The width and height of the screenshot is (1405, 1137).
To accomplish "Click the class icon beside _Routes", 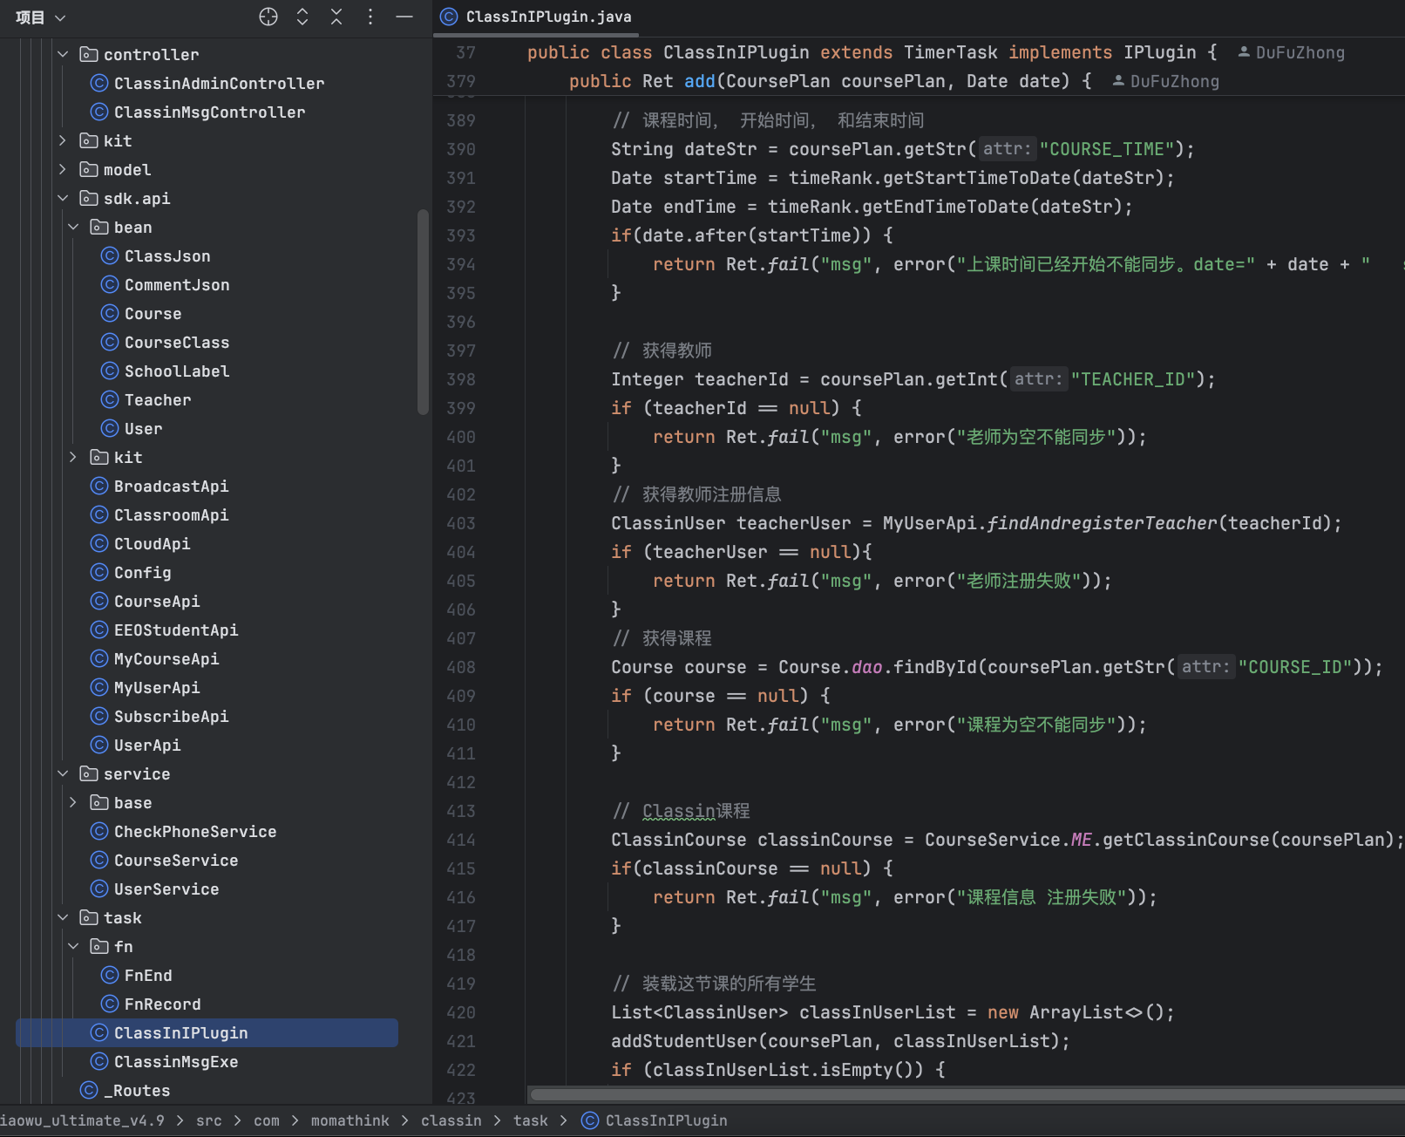I will pos(89,1091).
